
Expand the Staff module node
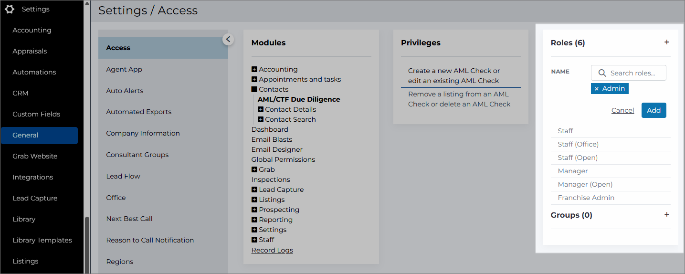click(x=254, y=240)
